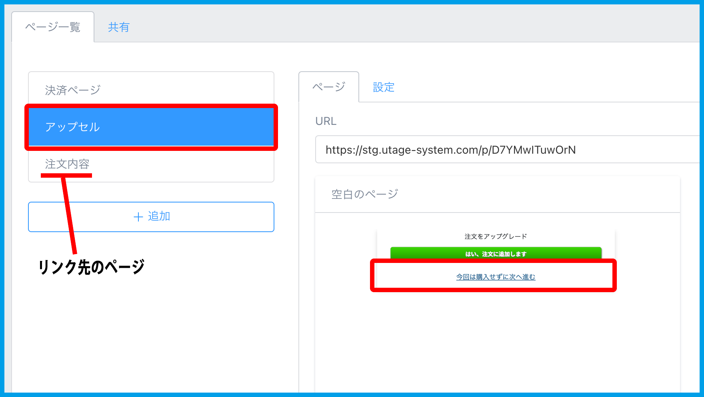Choose 注文内容 in the page list
Image resolution: width=704 pixels, height=397 pixels.
[x=67, y=164]
